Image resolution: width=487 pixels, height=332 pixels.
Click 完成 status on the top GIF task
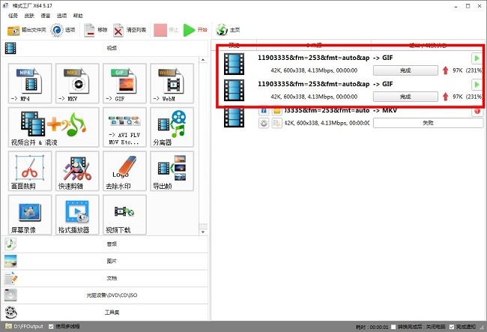405,70
